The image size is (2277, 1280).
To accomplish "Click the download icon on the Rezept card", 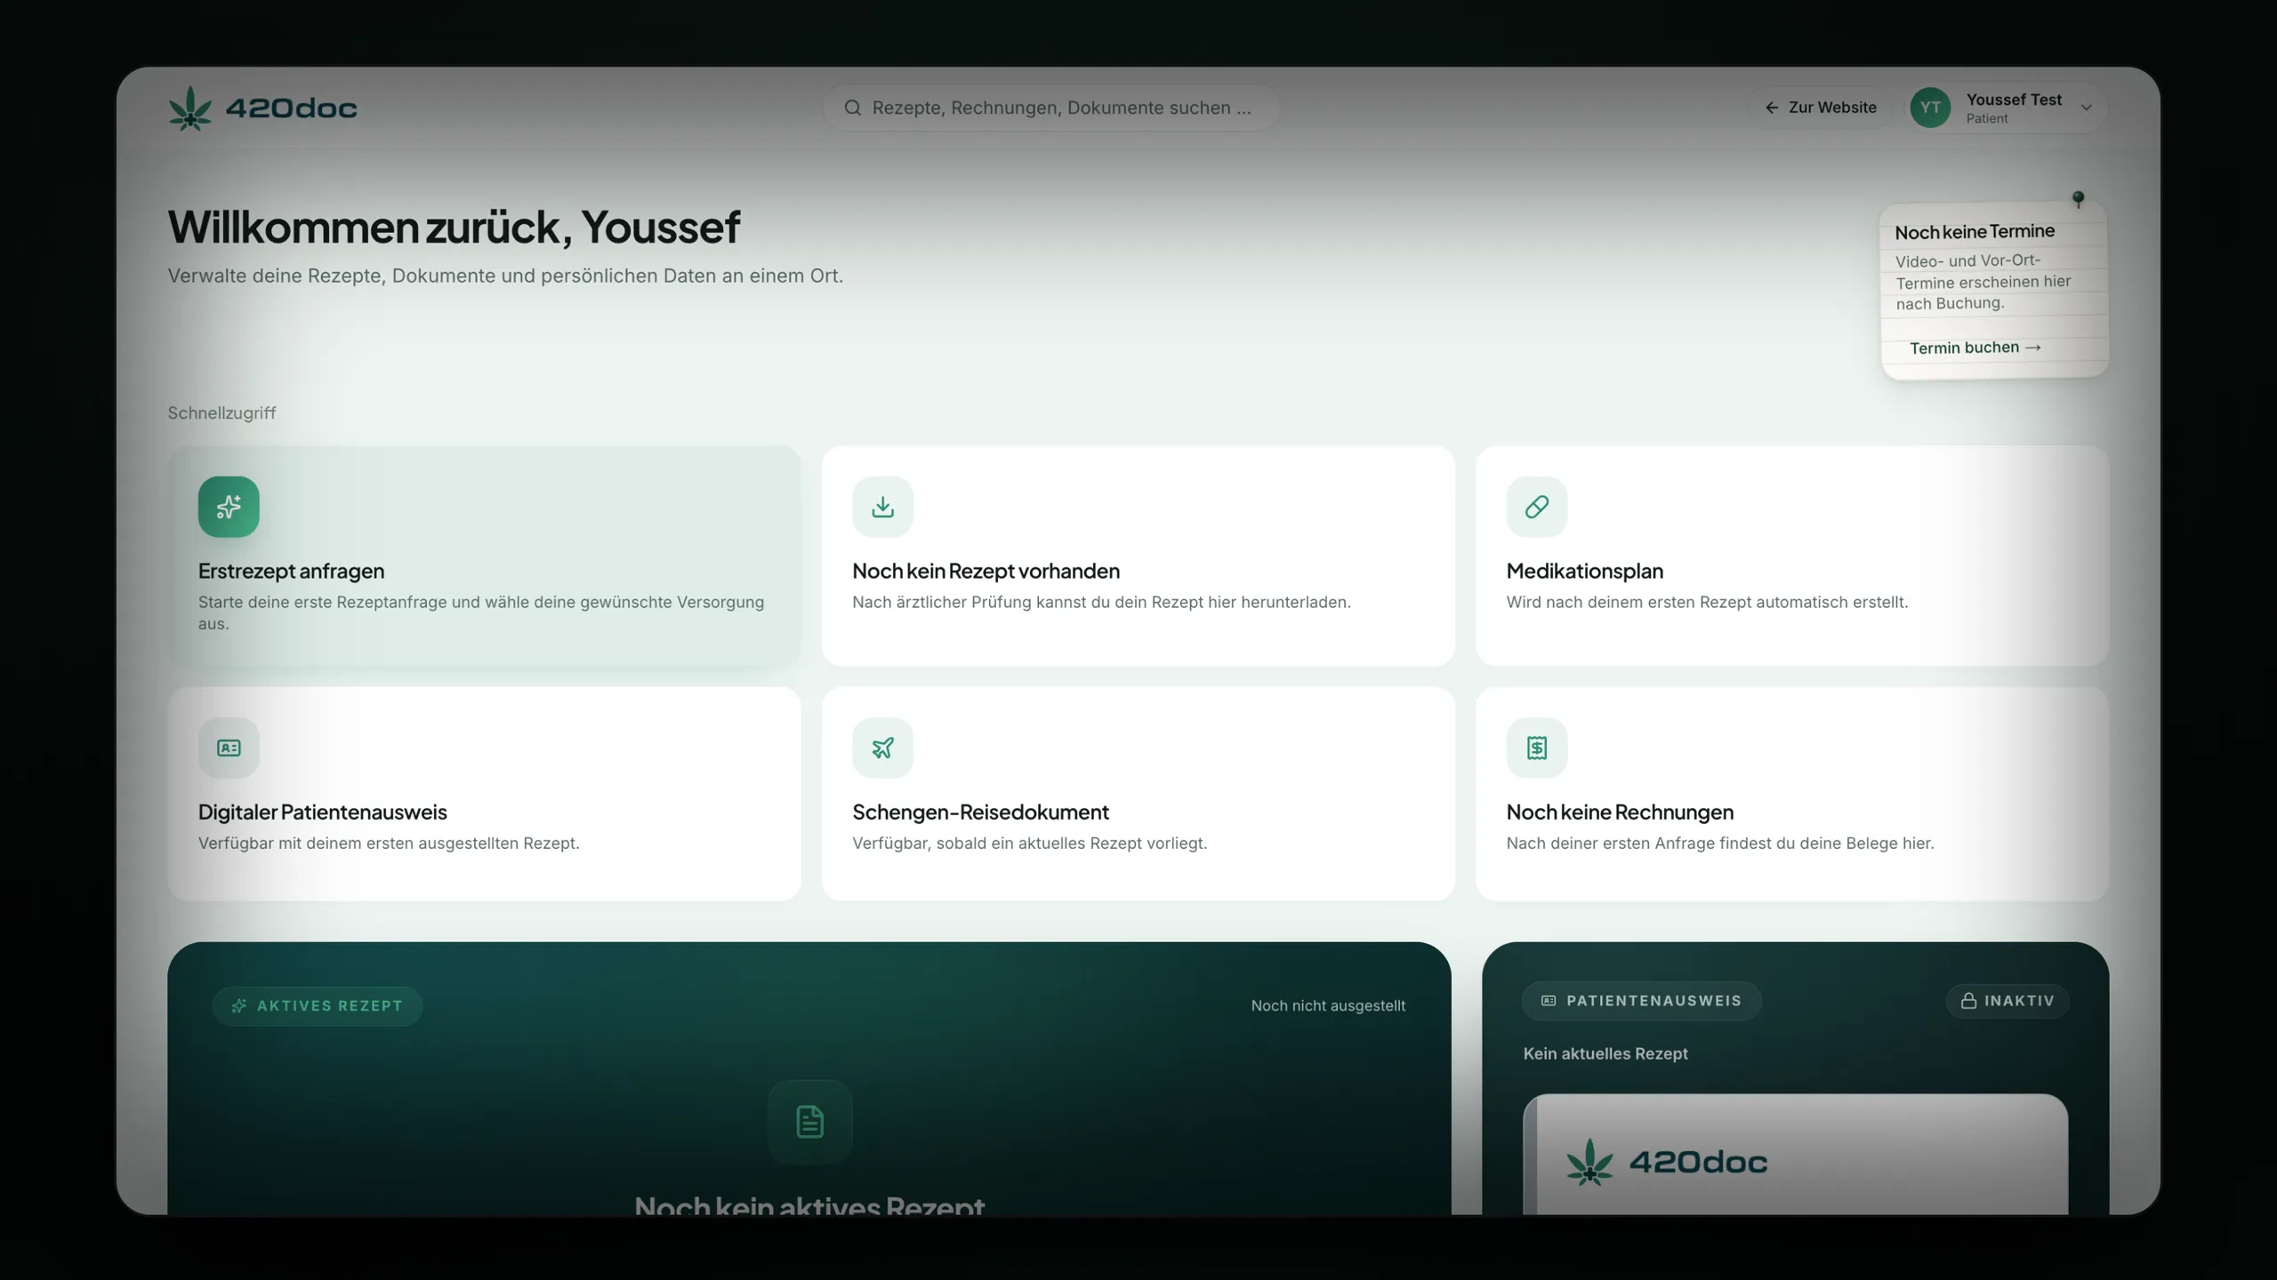I will 882,507.
